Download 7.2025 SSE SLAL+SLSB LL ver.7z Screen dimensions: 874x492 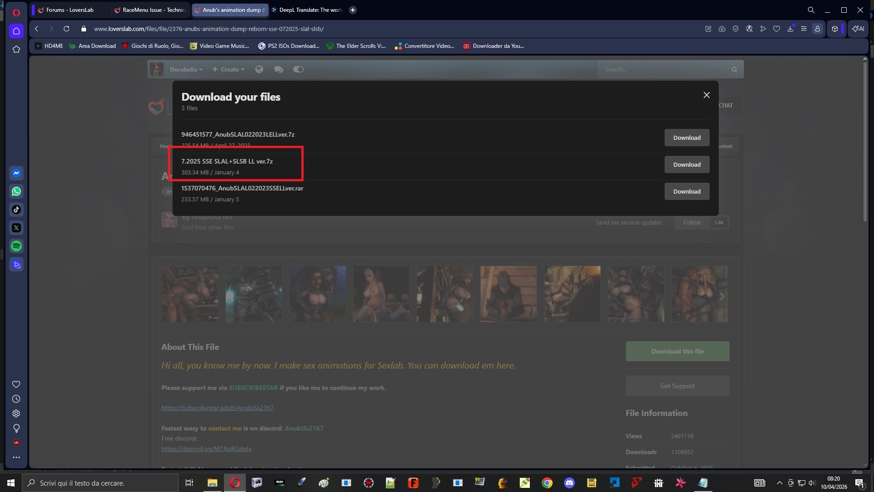[687, 164]
